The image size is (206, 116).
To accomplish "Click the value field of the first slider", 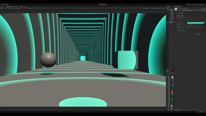I will [203, 24].
